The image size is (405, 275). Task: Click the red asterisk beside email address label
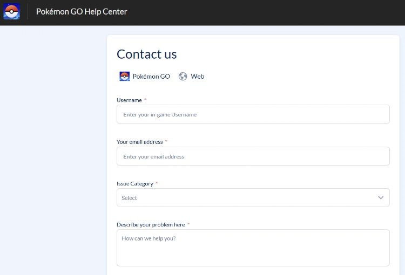click(166, 141)
